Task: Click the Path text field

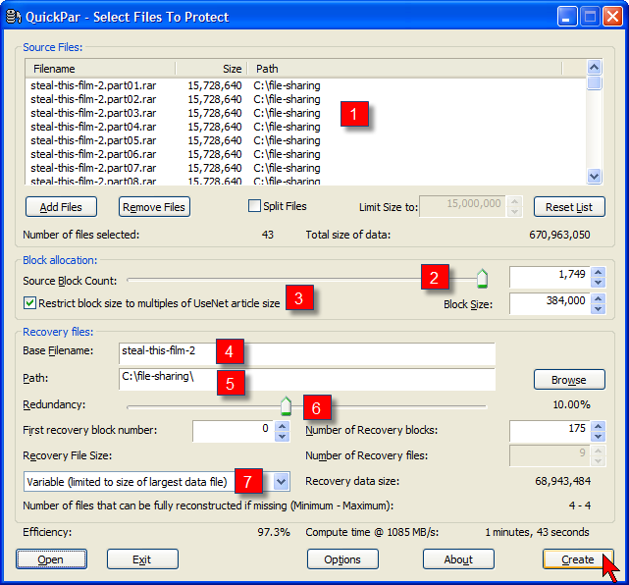Action: coord(307,379)
